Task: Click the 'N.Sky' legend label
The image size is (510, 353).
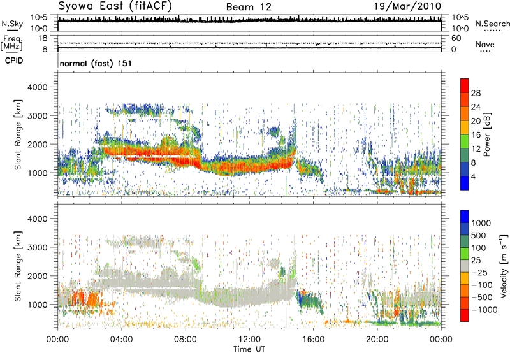Action: (12, 24)
